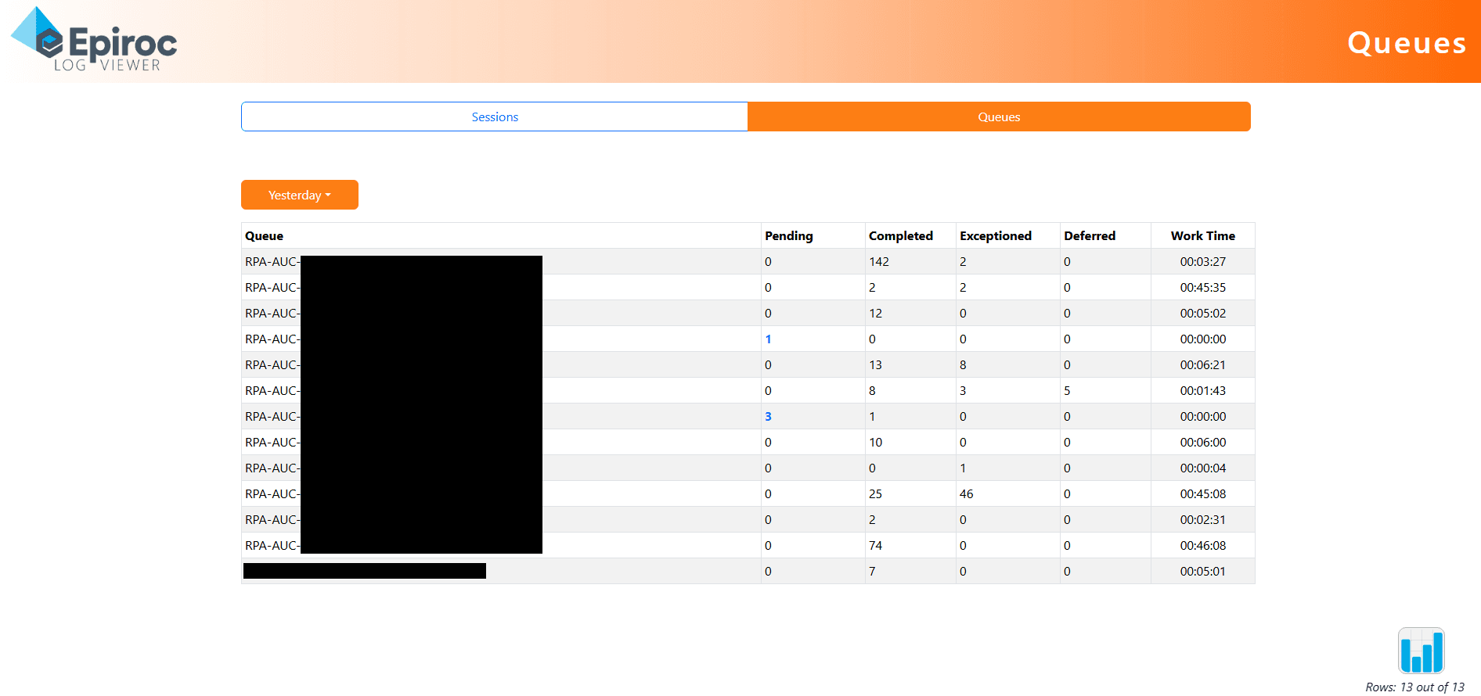Open the pending count link showing 3
Viewport: 1481px width, 696px height.
point(768,417)
